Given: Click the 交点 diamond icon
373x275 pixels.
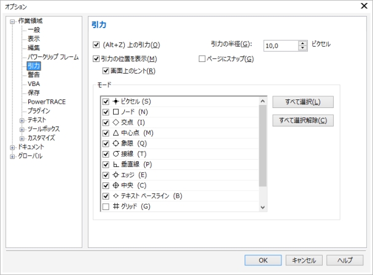Looking at the screenshot, I should 116,122.
